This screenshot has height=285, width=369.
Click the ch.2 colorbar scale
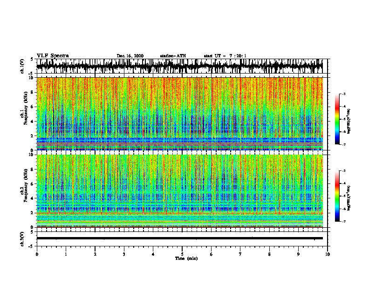337,196
